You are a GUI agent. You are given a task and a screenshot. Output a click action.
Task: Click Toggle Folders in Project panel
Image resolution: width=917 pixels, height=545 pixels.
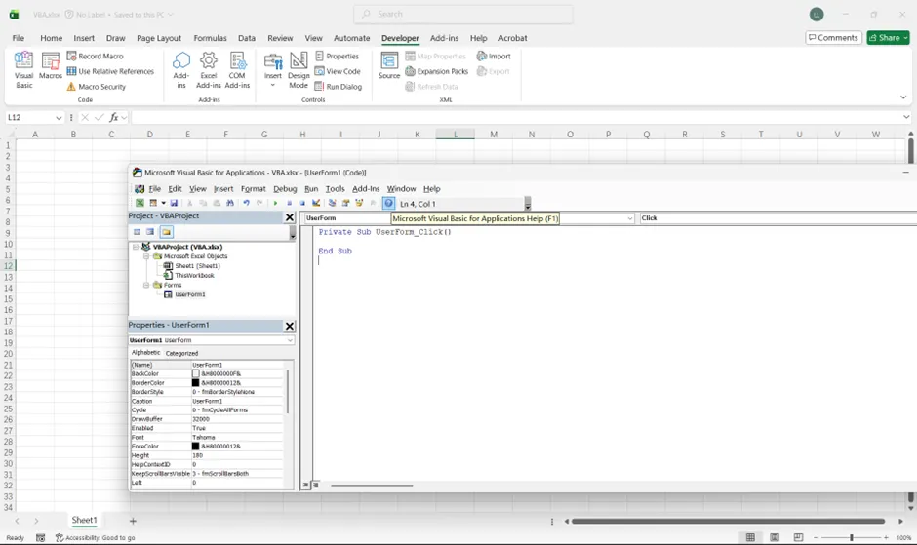[x=167, y=232]
